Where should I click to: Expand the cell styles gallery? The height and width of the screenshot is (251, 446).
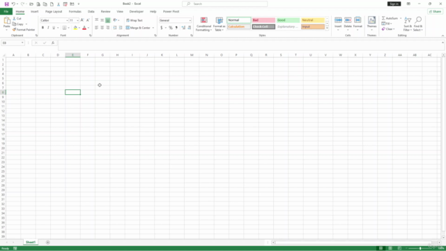pyautogui.click(x=327, y=28)
